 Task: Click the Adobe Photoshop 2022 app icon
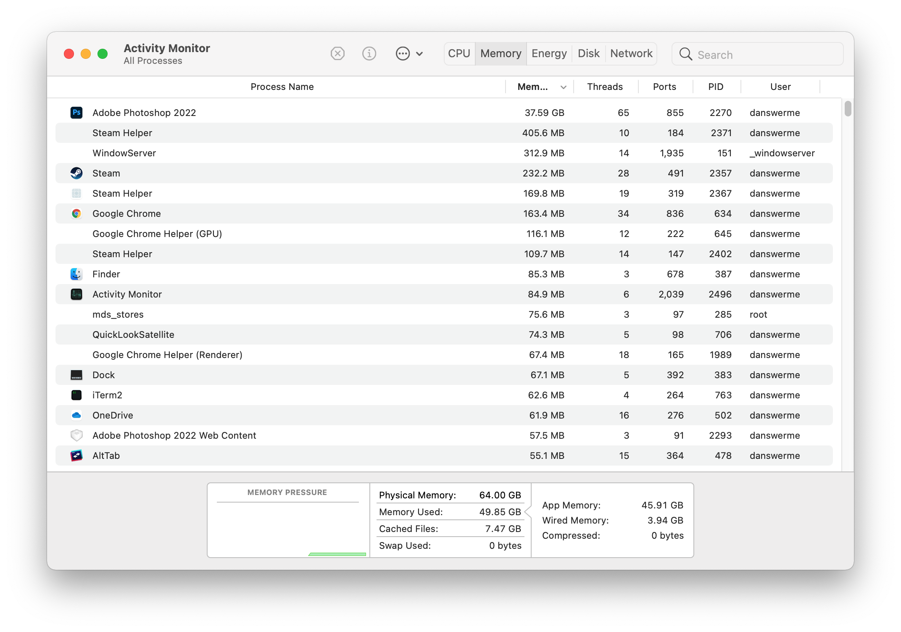tap(76, 113)
